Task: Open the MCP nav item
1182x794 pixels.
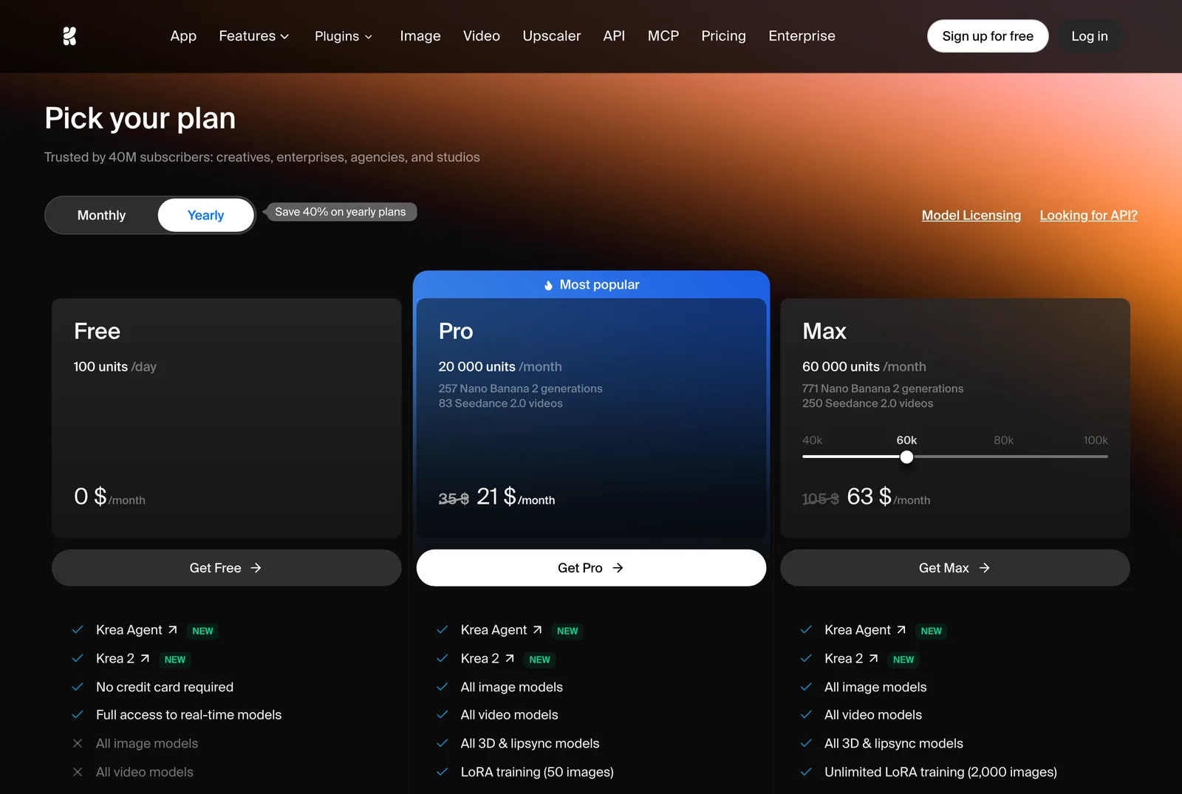Action: click(663, 36)
